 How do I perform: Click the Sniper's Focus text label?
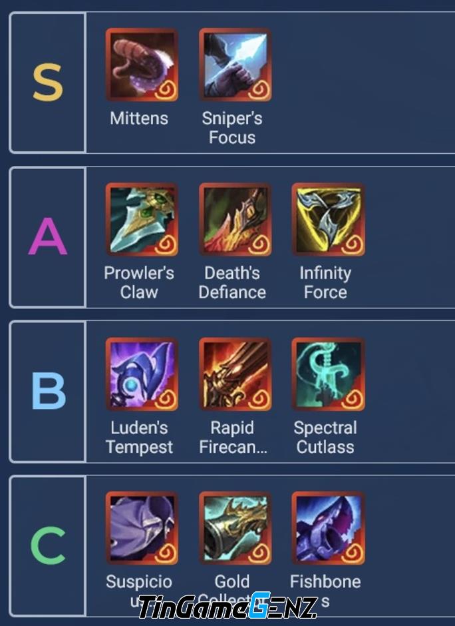tap(232, 128)
